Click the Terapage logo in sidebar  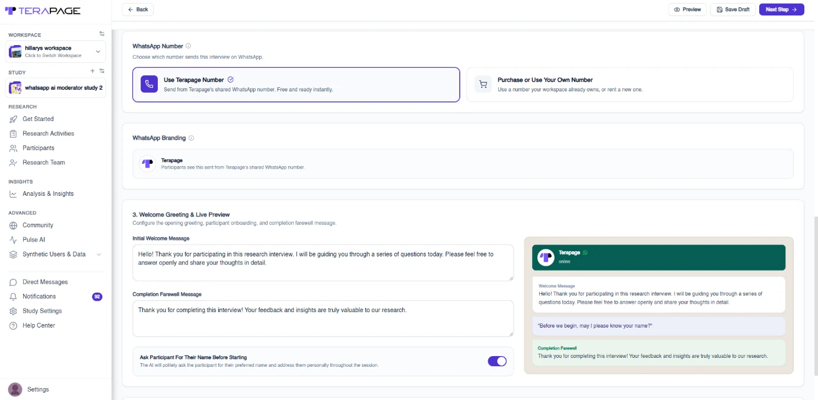point(42,11)
